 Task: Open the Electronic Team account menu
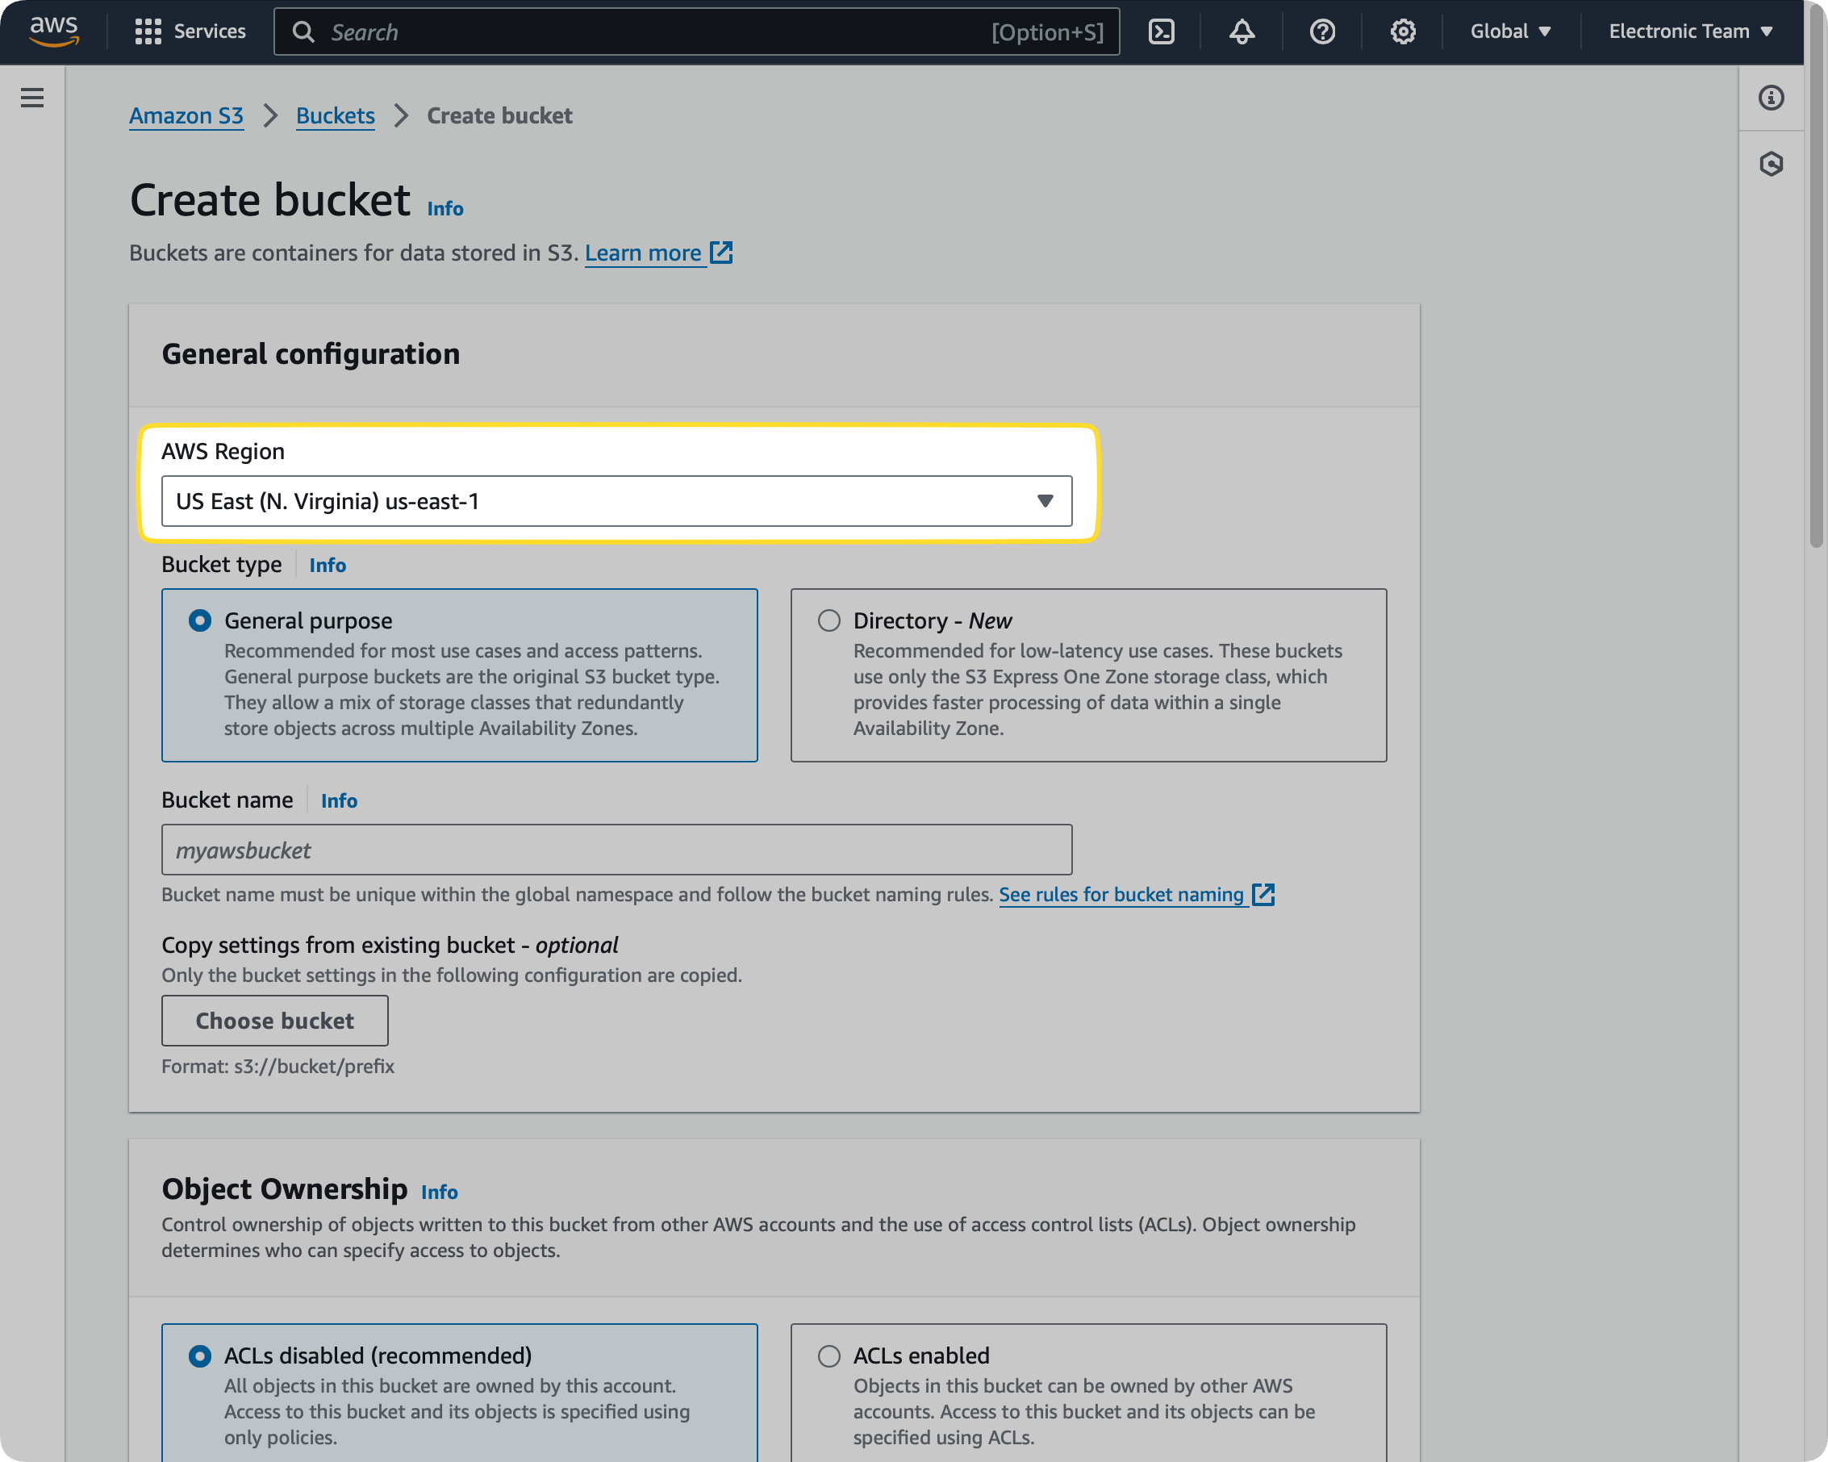coord(1689,31)
